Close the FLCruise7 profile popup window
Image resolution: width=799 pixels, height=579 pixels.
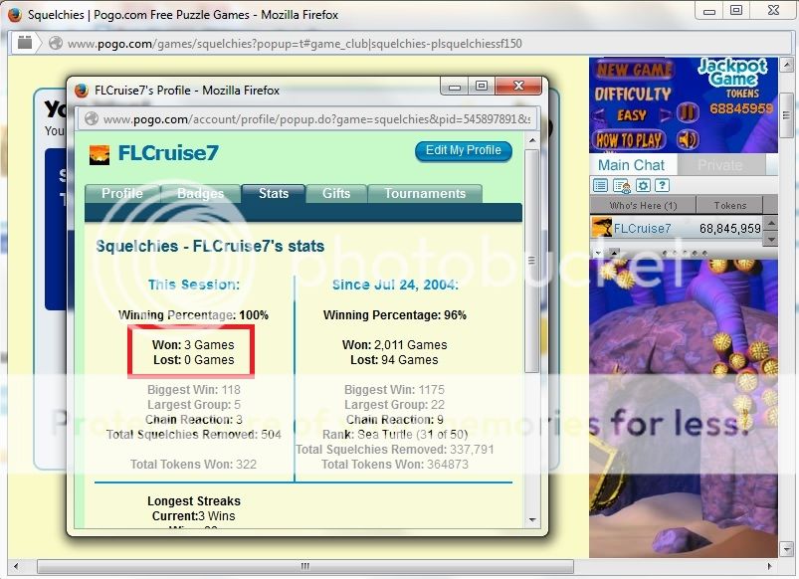518,87
